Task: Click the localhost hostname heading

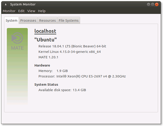Action: coord(45,31)
